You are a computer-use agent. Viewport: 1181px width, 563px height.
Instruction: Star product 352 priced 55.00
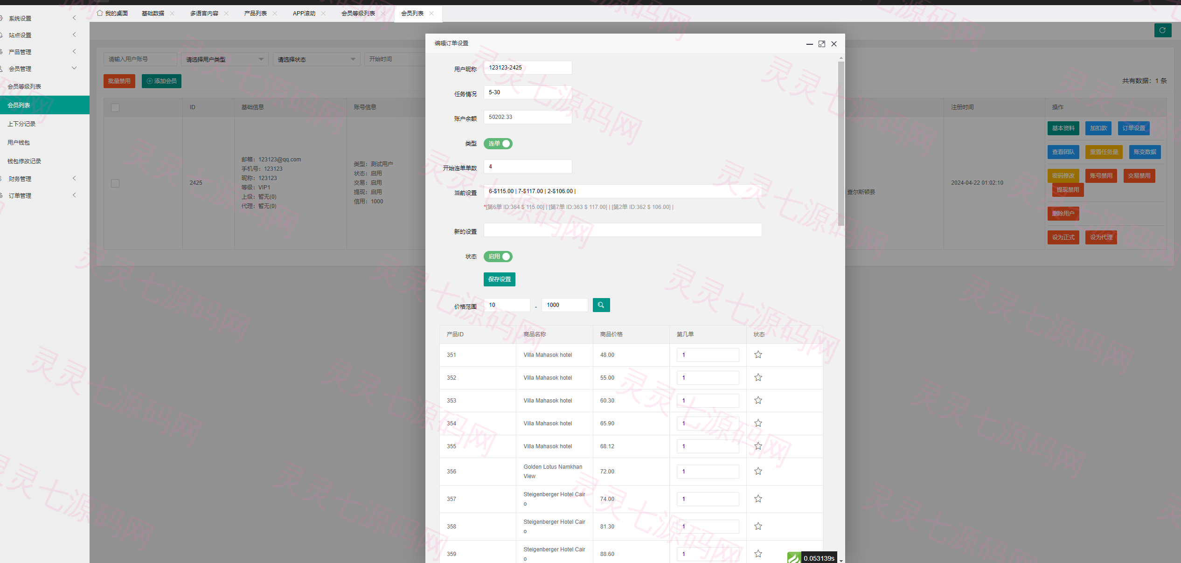click(758, 377)
